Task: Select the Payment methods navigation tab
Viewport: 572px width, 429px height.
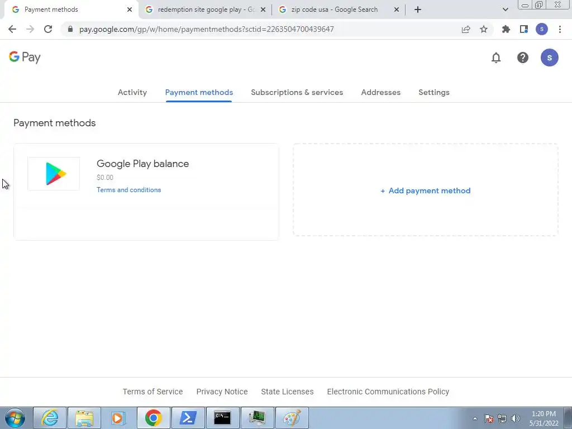Action: point(199,92)
